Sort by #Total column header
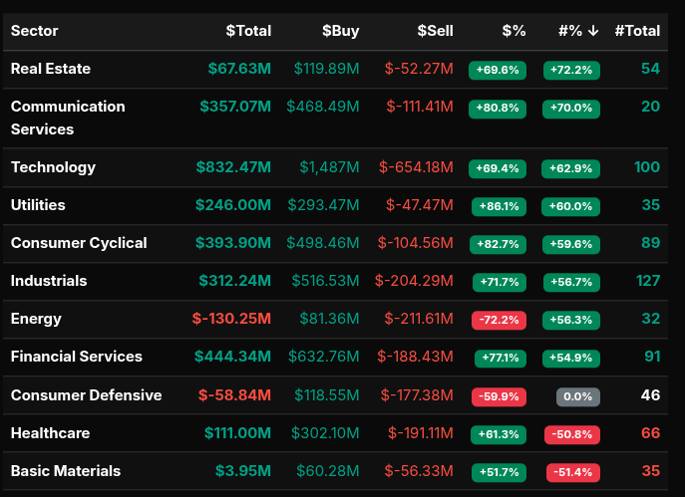685x497 pixels. (637, 31)
